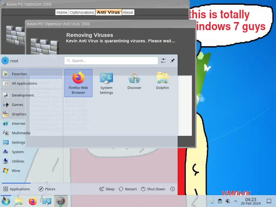Pin the application launcher open
Viewport: 276px width, 207px height.
[x=172, y=61]
